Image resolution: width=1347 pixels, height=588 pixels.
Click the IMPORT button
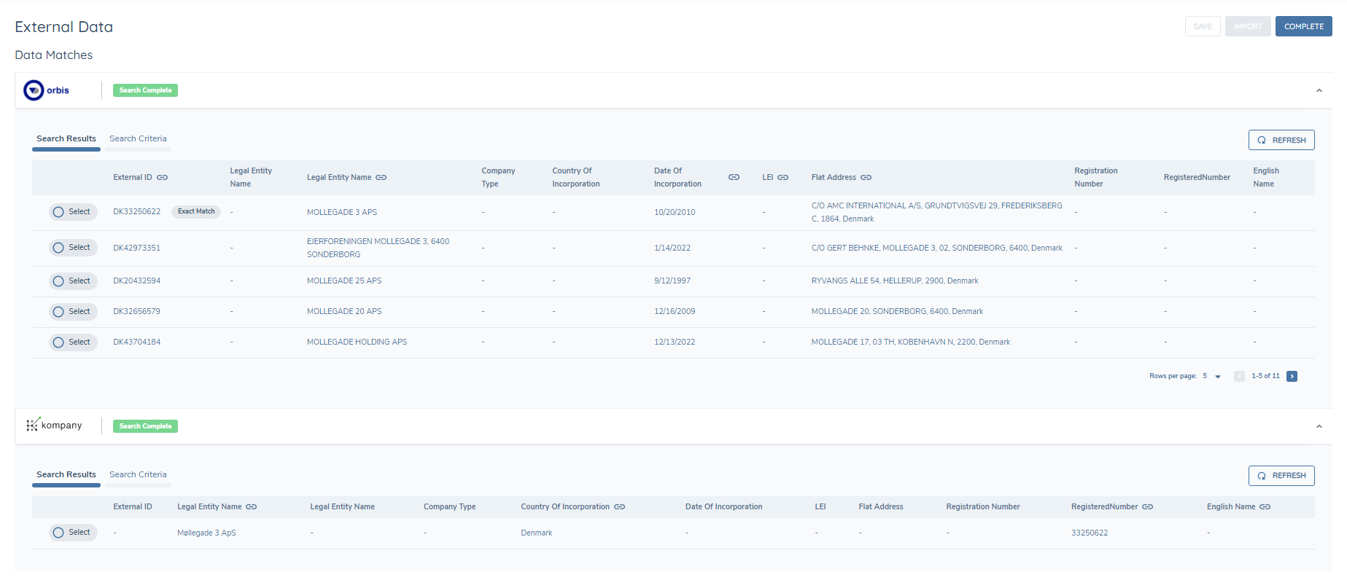1248,26
